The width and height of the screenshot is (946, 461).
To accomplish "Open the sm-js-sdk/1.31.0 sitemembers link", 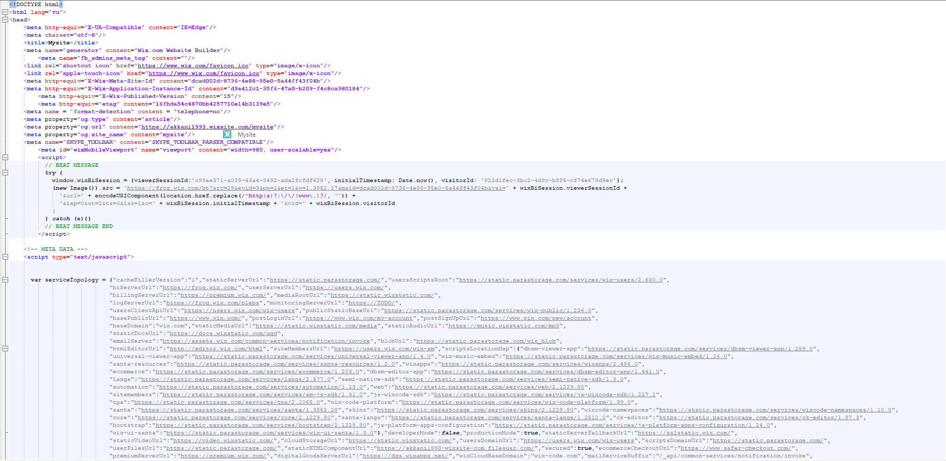I will pyautogui.click(x=263, y=395).
